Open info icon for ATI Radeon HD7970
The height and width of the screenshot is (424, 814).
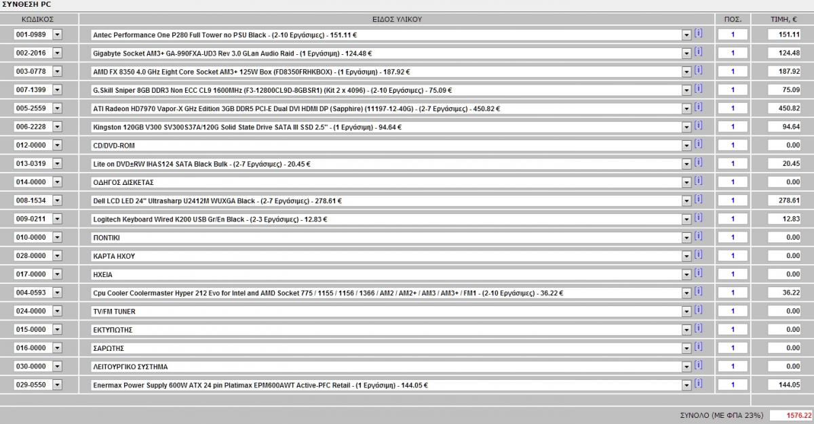click(x=698, y=106)
